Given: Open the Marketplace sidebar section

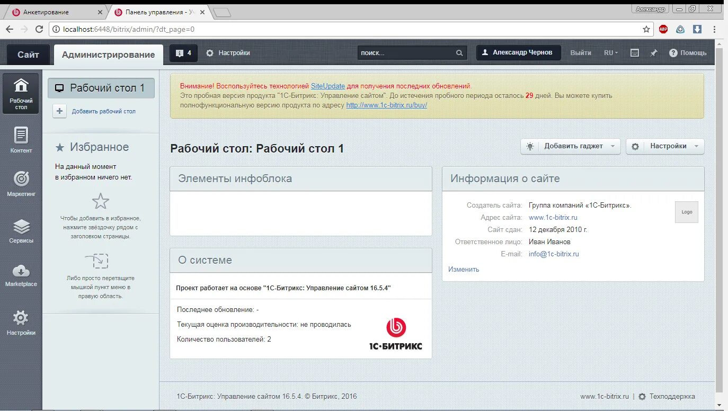Looking at the screenshot, I should (x=21, y=275).
